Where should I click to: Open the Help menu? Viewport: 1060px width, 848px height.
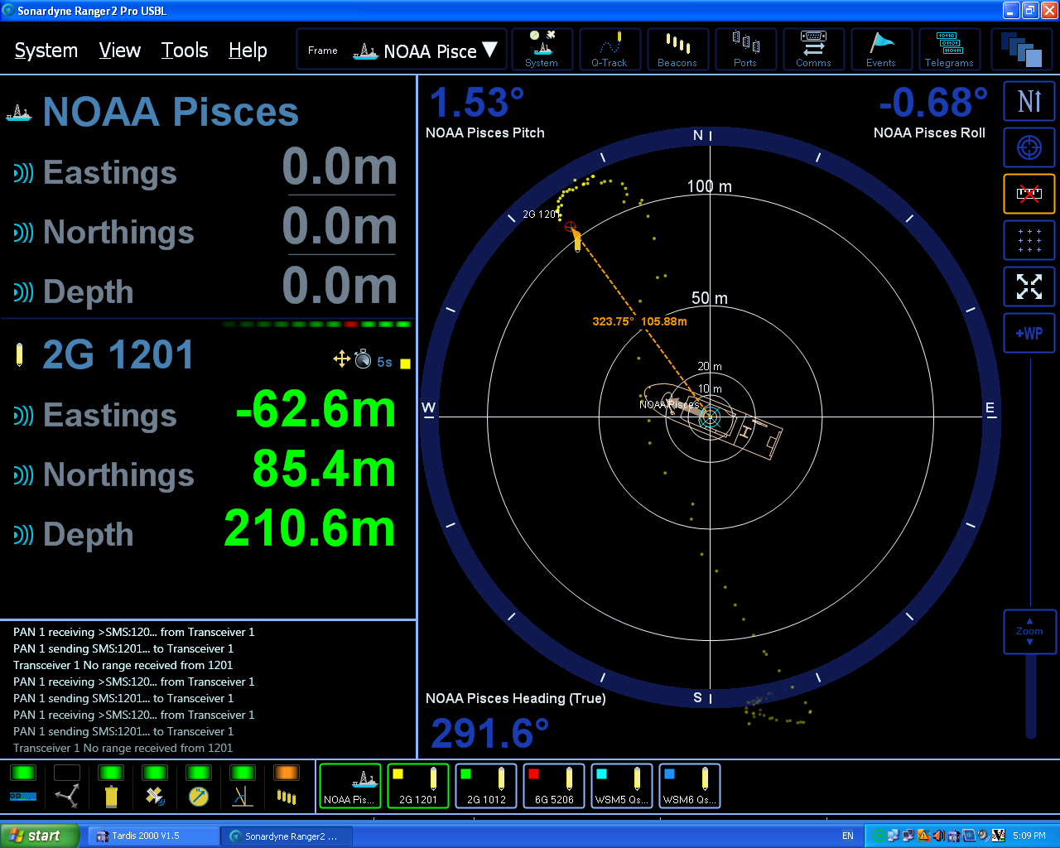tap(248, 51)
